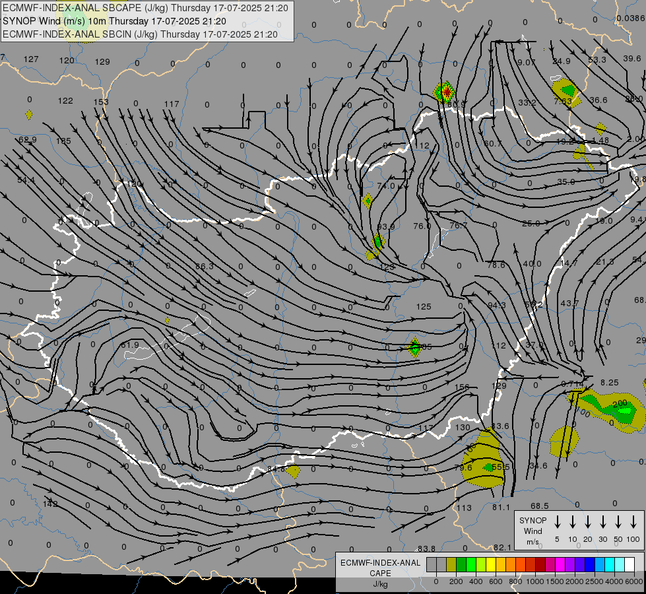
Task: Click the 20 m/s wind arrow in legend
Action: click(588, 521)
